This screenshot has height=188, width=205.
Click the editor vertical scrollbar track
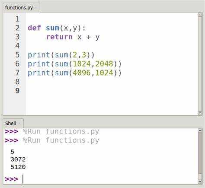(200, 64)
